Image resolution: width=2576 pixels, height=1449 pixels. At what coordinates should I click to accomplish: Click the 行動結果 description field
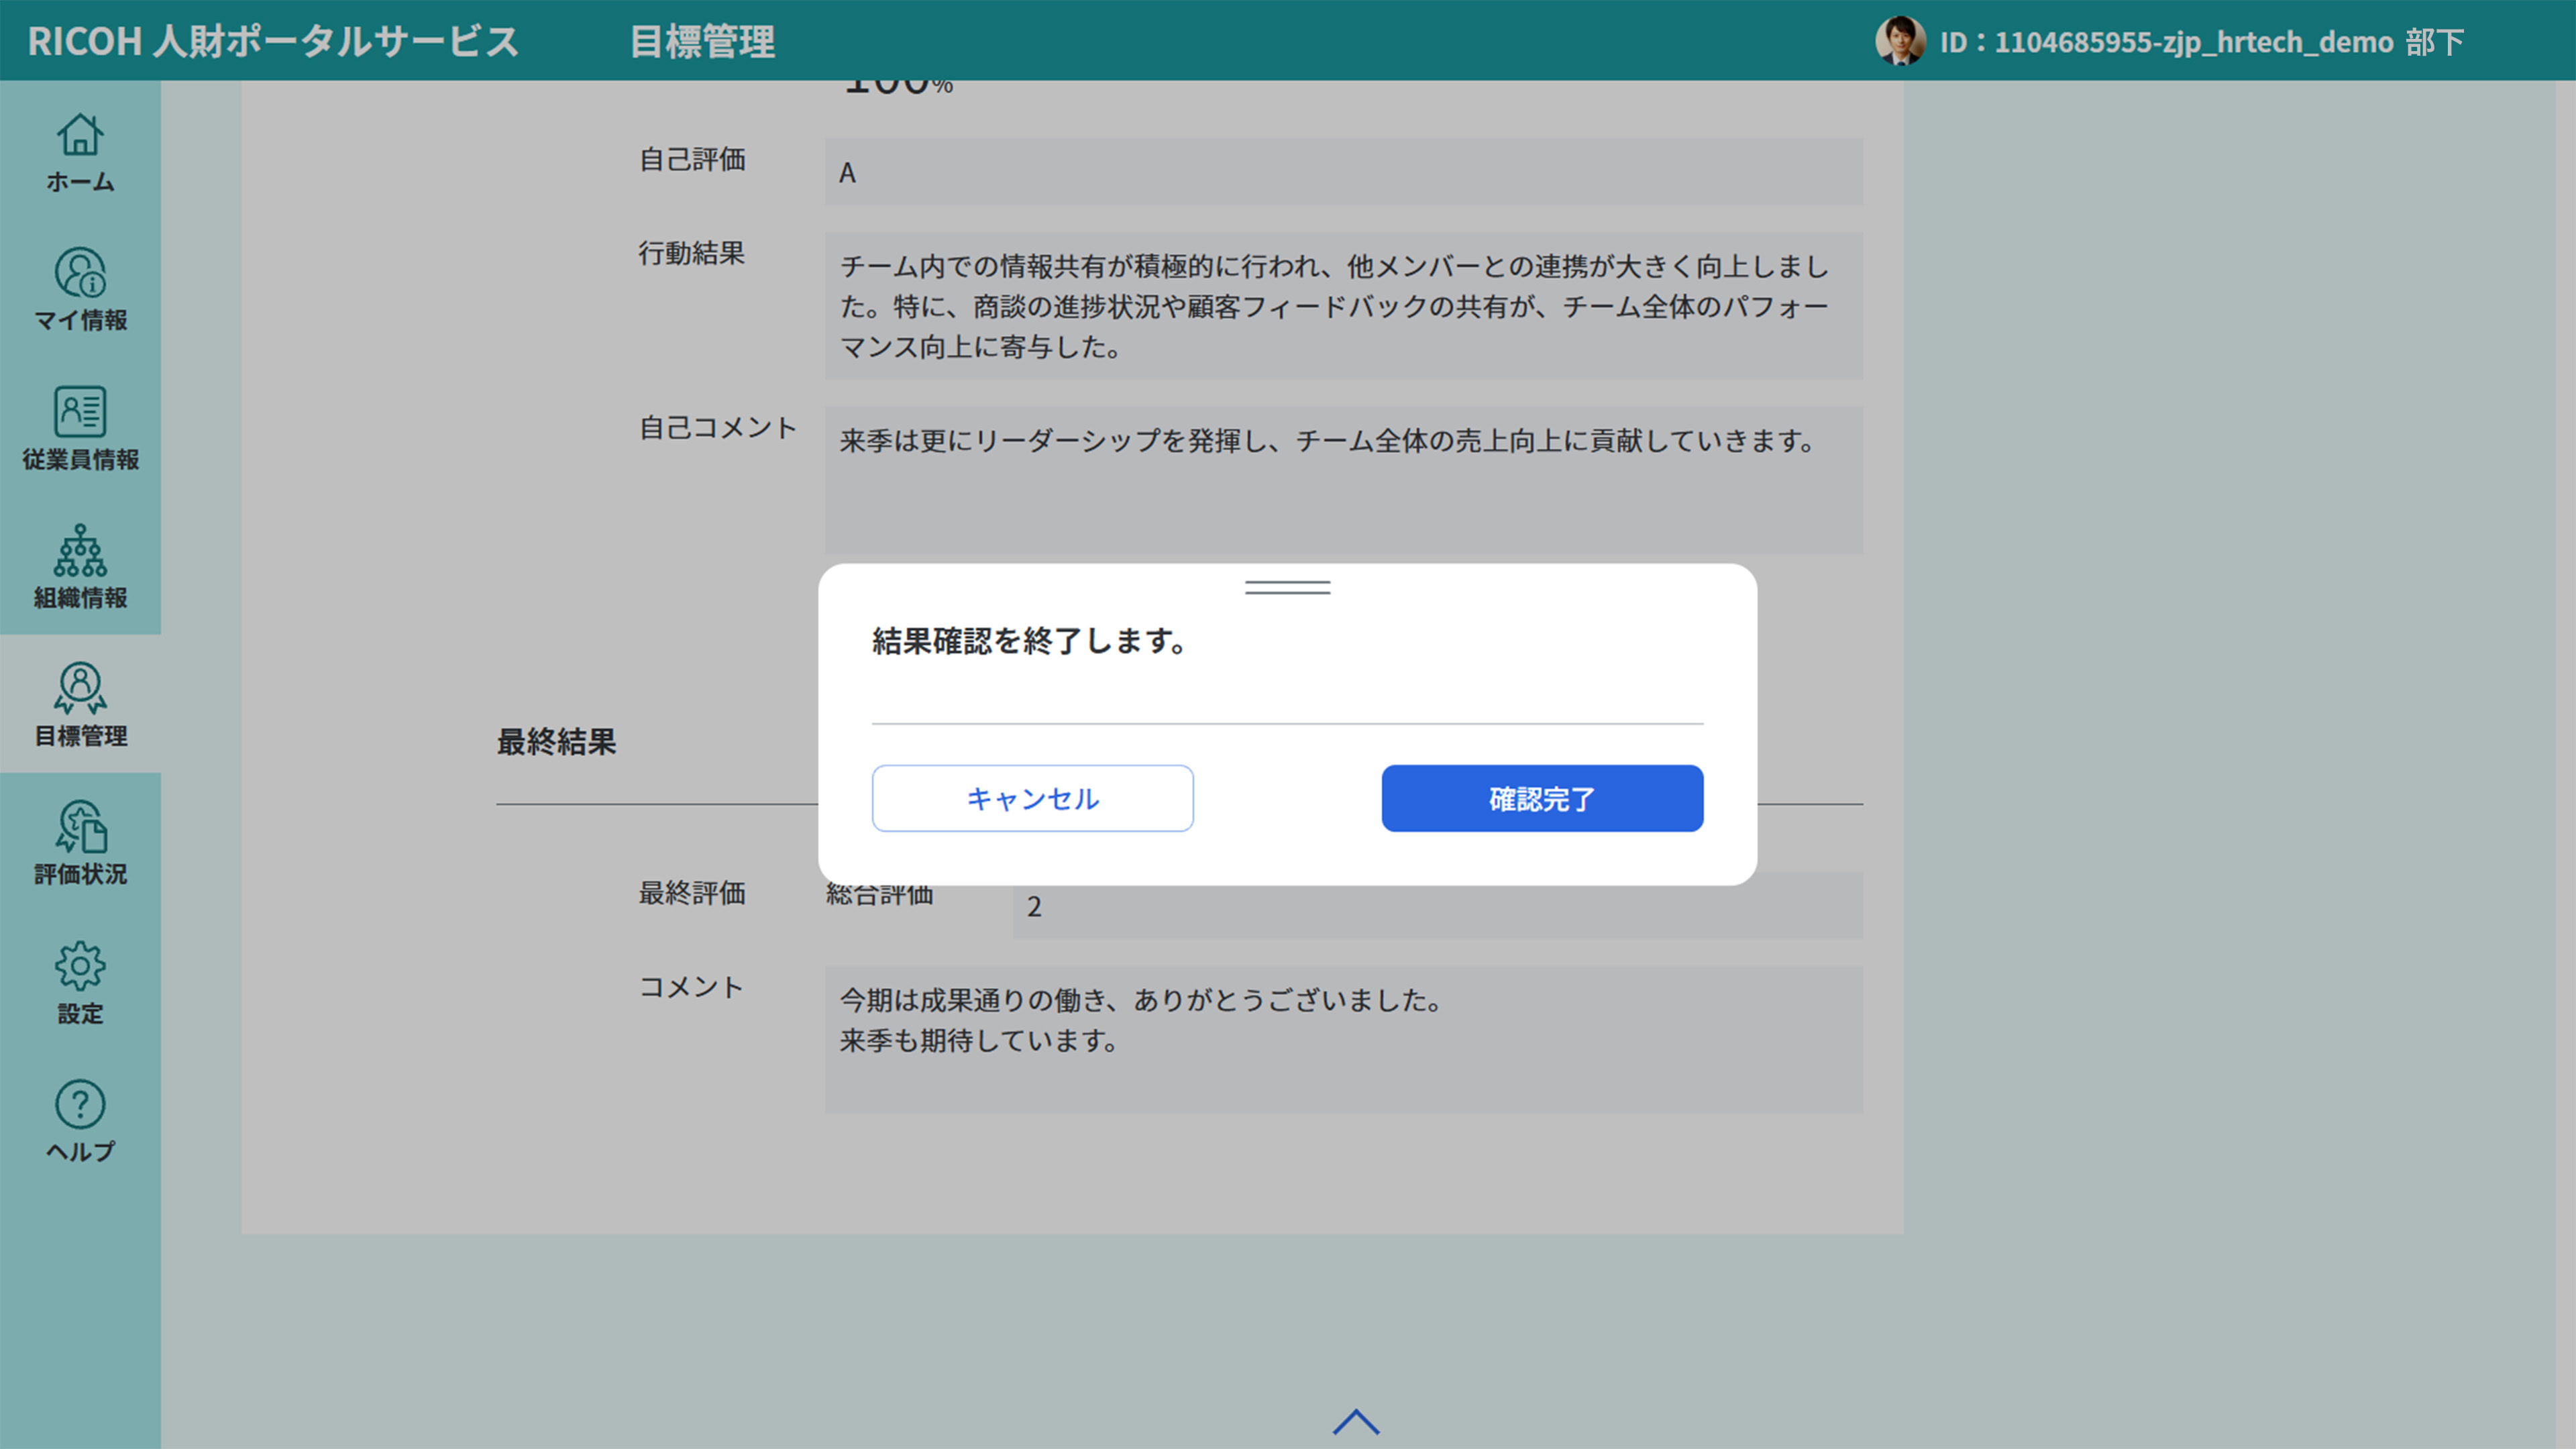click(1343, 307)
